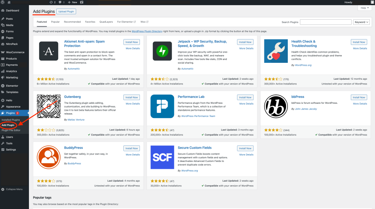Screen dimensions: 375x209
Task: Open the Keyword search type dropdown
Action: coord(361,22)
